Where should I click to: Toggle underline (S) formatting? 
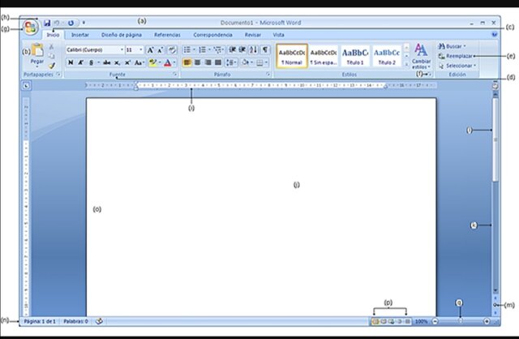91,62
